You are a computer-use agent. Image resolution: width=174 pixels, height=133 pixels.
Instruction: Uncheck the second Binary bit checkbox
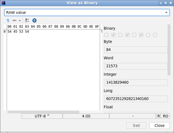coord(113,35)
